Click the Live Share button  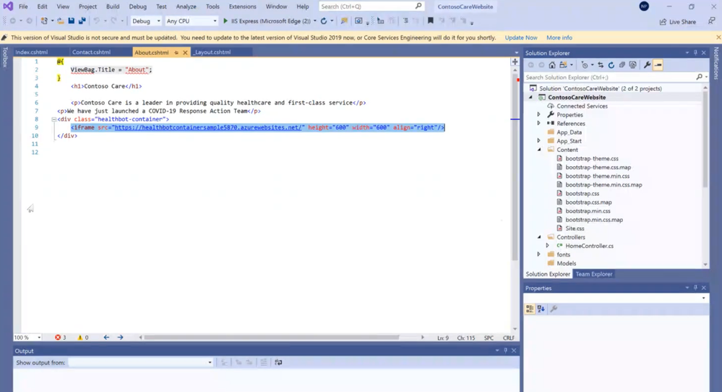tap(677, 22)
